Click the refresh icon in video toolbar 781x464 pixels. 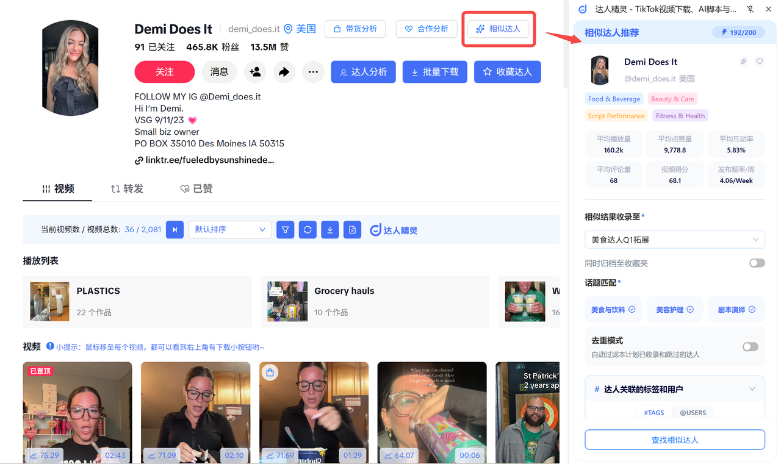coord(308,229)
